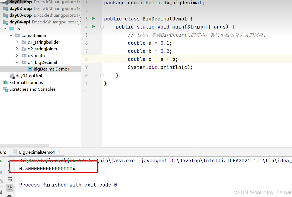
Task: Select Scratches and Consoles node
Action: tap(32, 89)
